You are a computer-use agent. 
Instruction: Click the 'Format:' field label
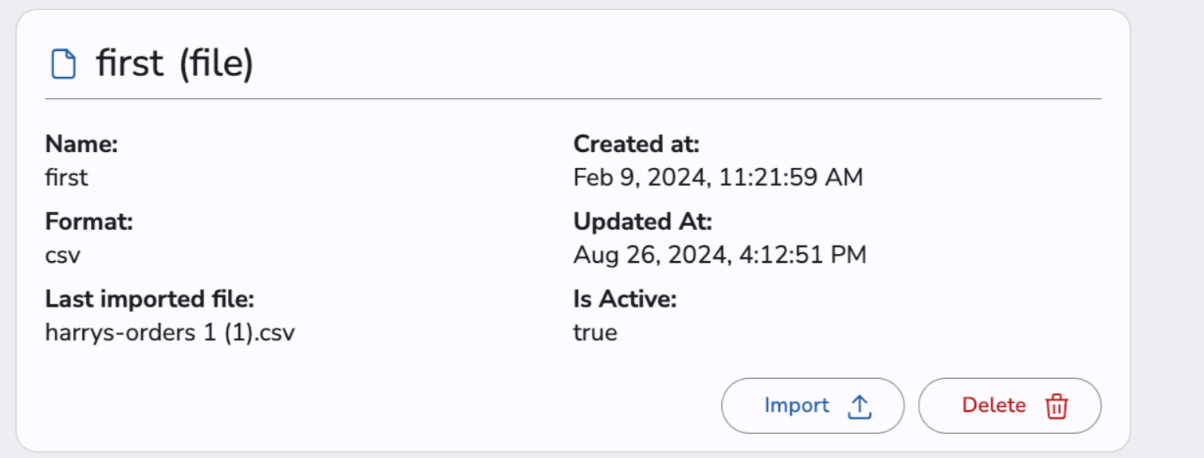point(89,222)
